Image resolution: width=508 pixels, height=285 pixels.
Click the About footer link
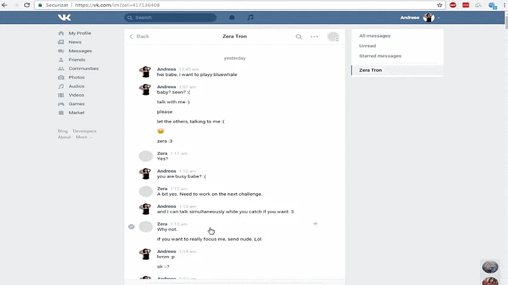pos(64,137)
